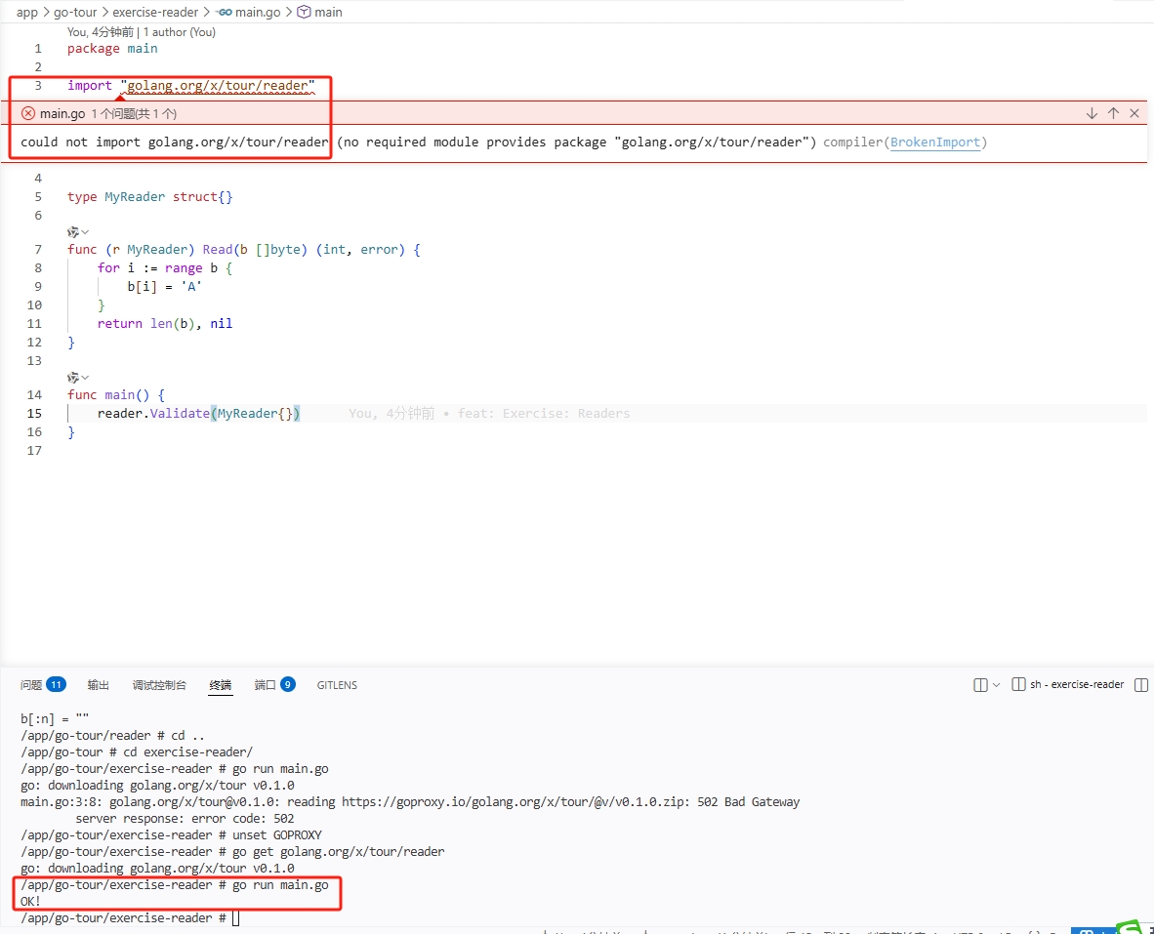Image resolution: width=1154 pixels, height=934 pixels.
Task: Open 'exercise-reader' breadcrumb segment
Action: point(155,12)
